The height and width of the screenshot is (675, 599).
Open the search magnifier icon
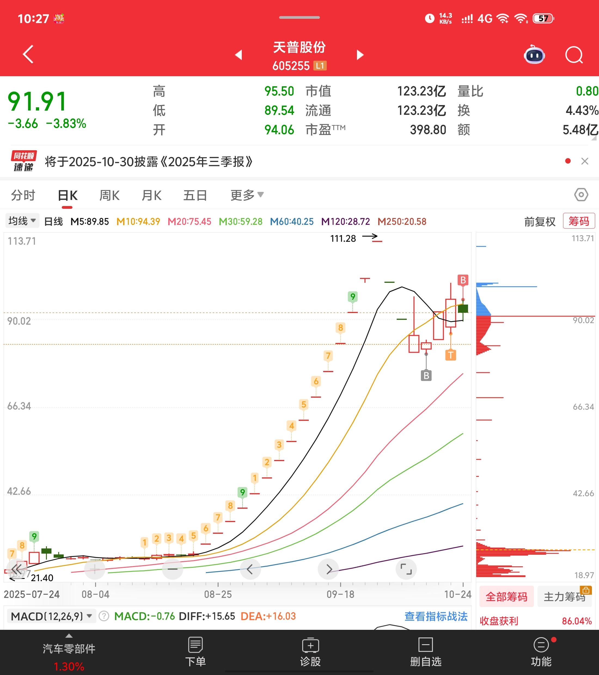coord(574,55)
